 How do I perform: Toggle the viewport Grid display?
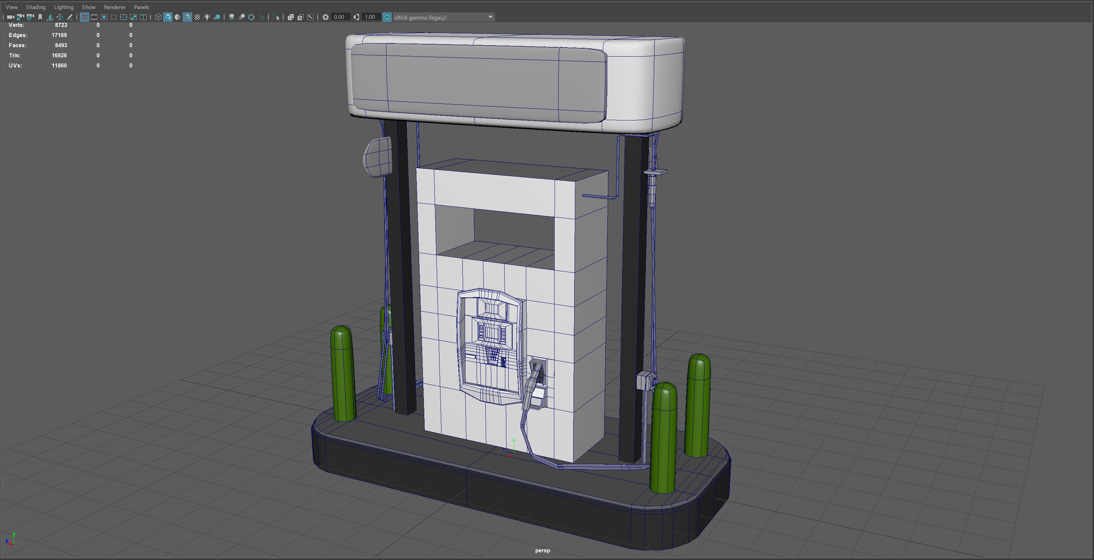84,17
